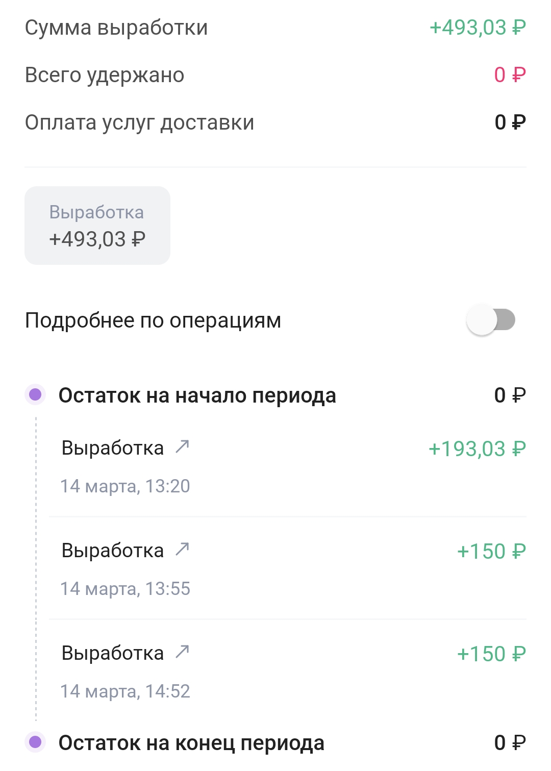Click purple dot beside Остаток на конец периода
The height and width of the screenshot is (771, 551).
point(35,742)
